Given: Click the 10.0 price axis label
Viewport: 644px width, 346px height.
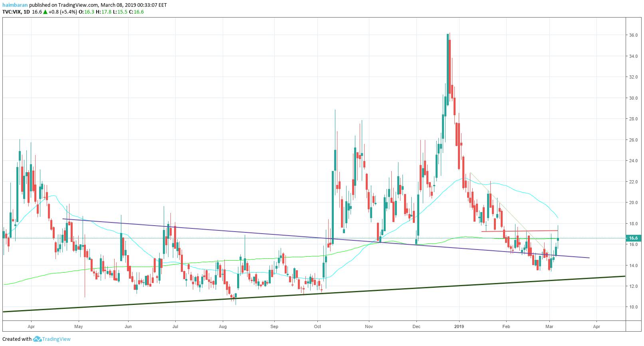Looking at the screenshot, I should point(633,307).
